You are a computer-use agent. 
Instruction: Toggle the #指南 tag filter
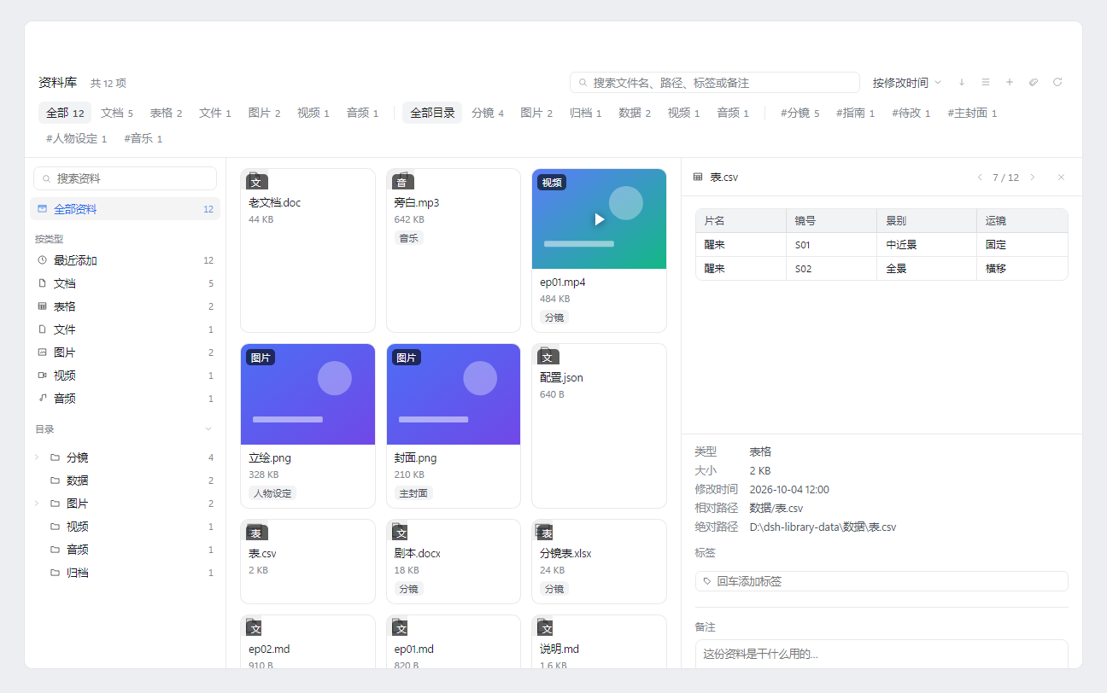(x=855, y=113)
